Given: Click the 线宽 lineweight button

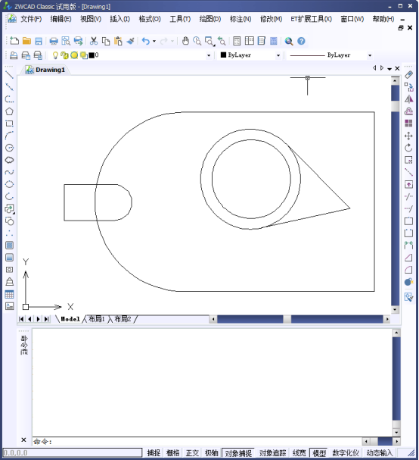Looking at the screenshot, I should [299, 452].
